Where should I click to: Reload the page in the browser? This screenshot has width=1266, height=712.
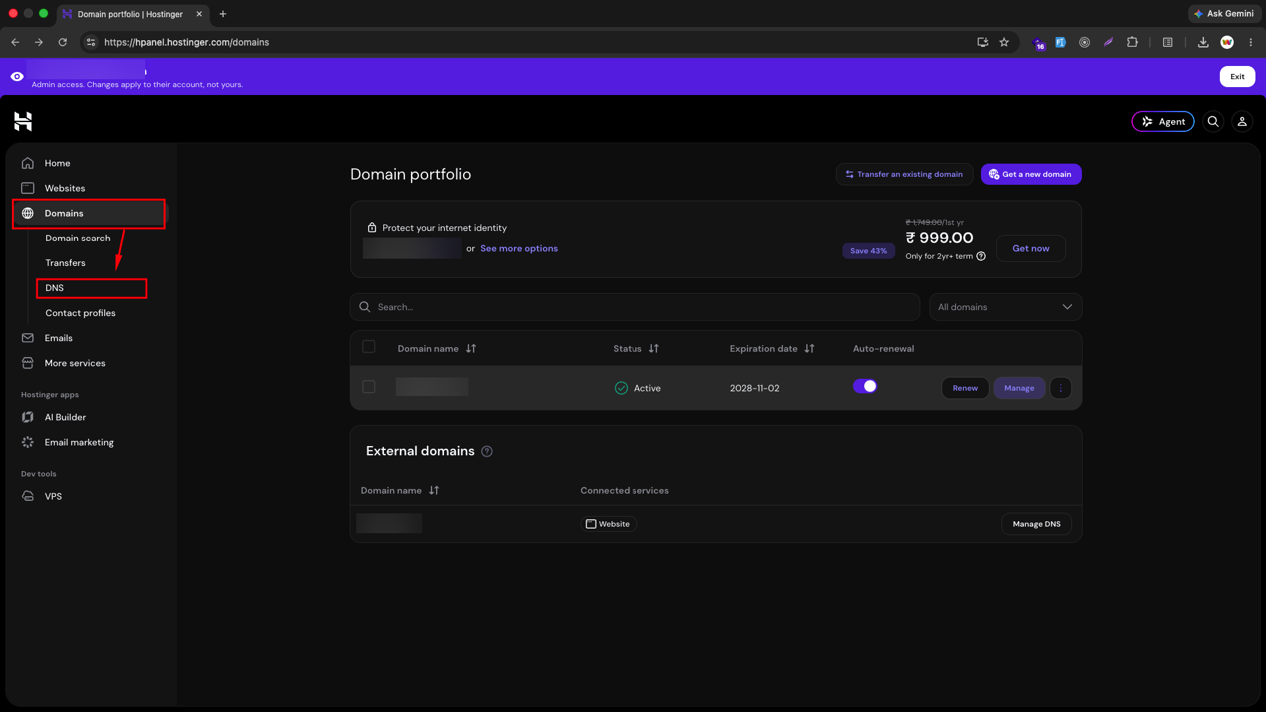point(63,42)
